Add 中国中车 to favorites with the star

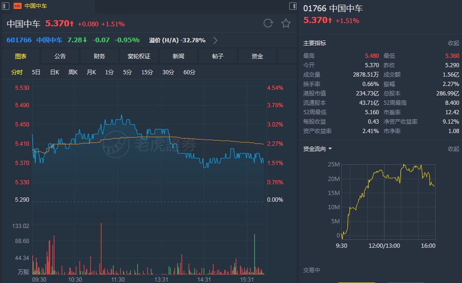click(x=285, y=23)
